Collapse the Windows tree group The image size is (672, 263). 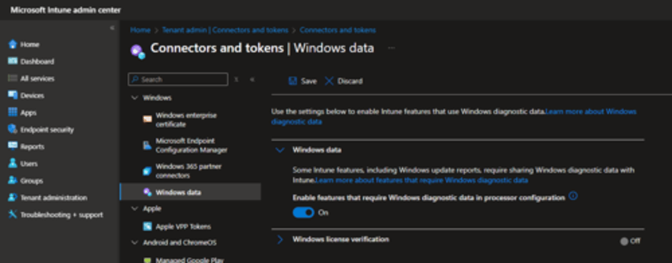(135, 98)
